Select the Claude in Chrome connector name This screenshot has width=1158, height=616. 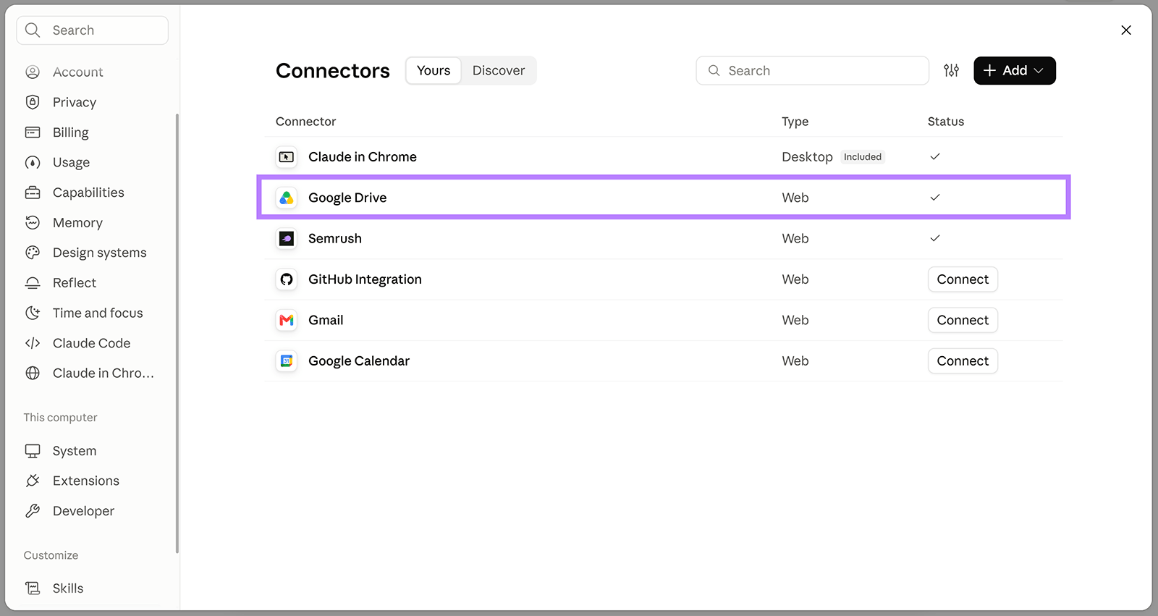coord(363,156)
